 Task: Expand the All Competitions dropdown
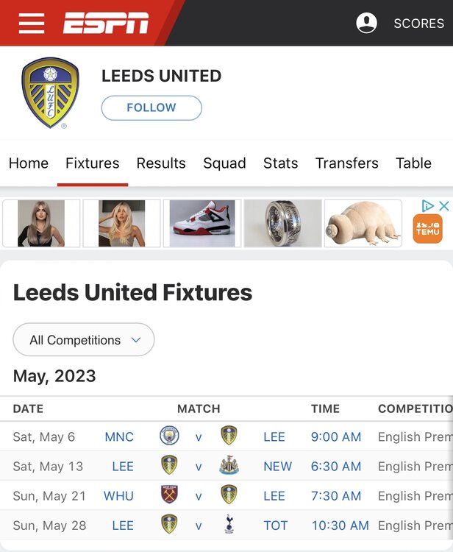pyautogui.click(x=84, y=340)
